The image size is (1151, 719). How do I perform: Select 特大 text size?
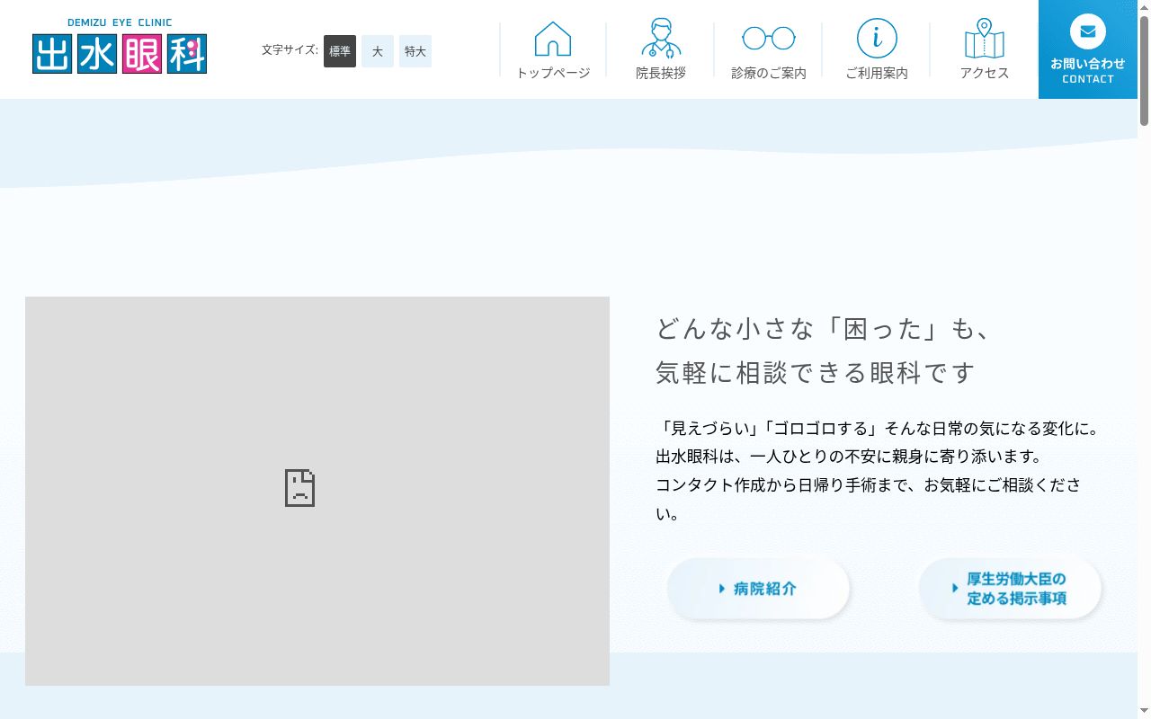[415, 51]
